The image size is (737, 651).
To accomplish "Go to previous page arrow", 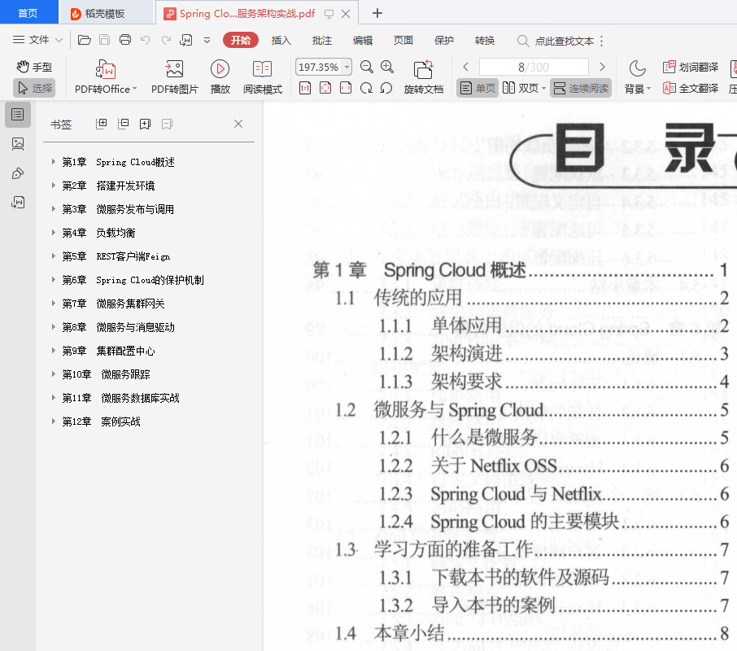I will tap(466, 67).
